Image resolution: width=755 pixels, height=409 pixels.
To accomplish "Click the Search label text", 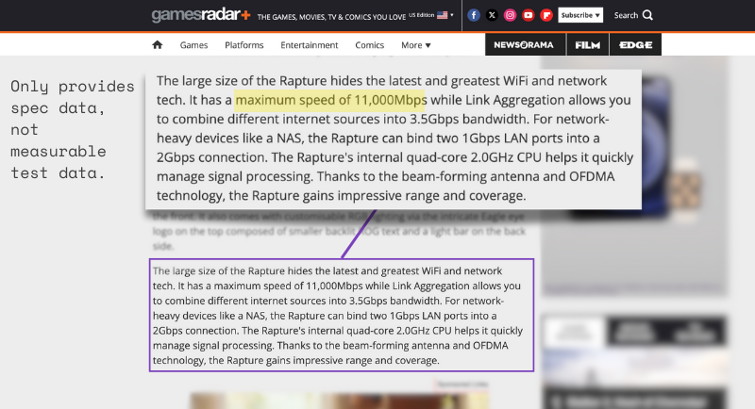I will click(626, 15).
